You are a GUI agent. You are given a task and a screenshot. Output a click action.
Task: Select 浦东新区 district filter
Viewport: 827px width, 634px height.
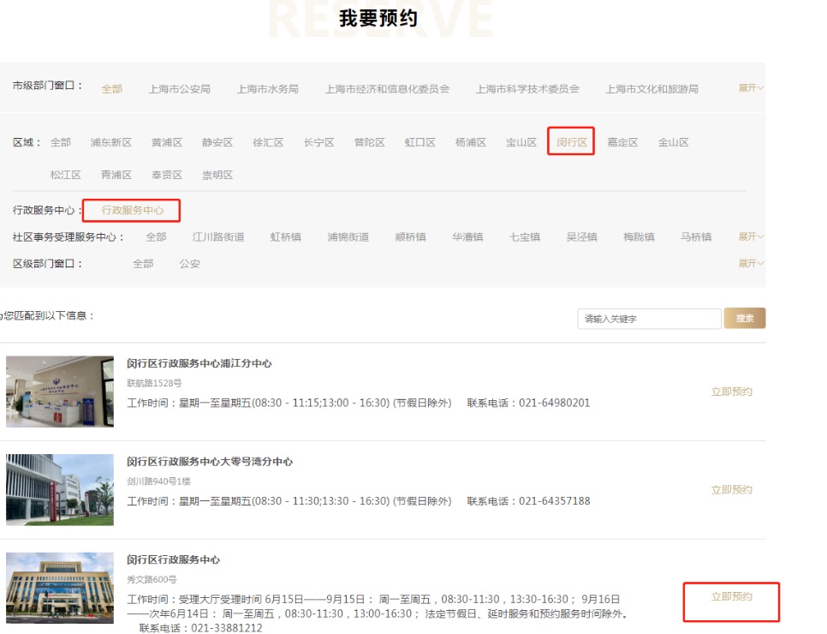(111, 142)
